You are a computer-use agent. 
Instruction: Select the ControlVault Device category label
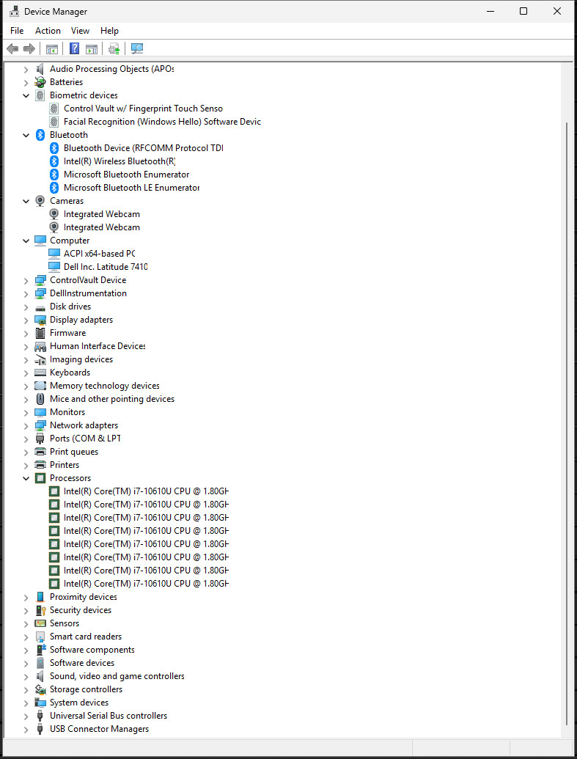click(x=88, y=280)
